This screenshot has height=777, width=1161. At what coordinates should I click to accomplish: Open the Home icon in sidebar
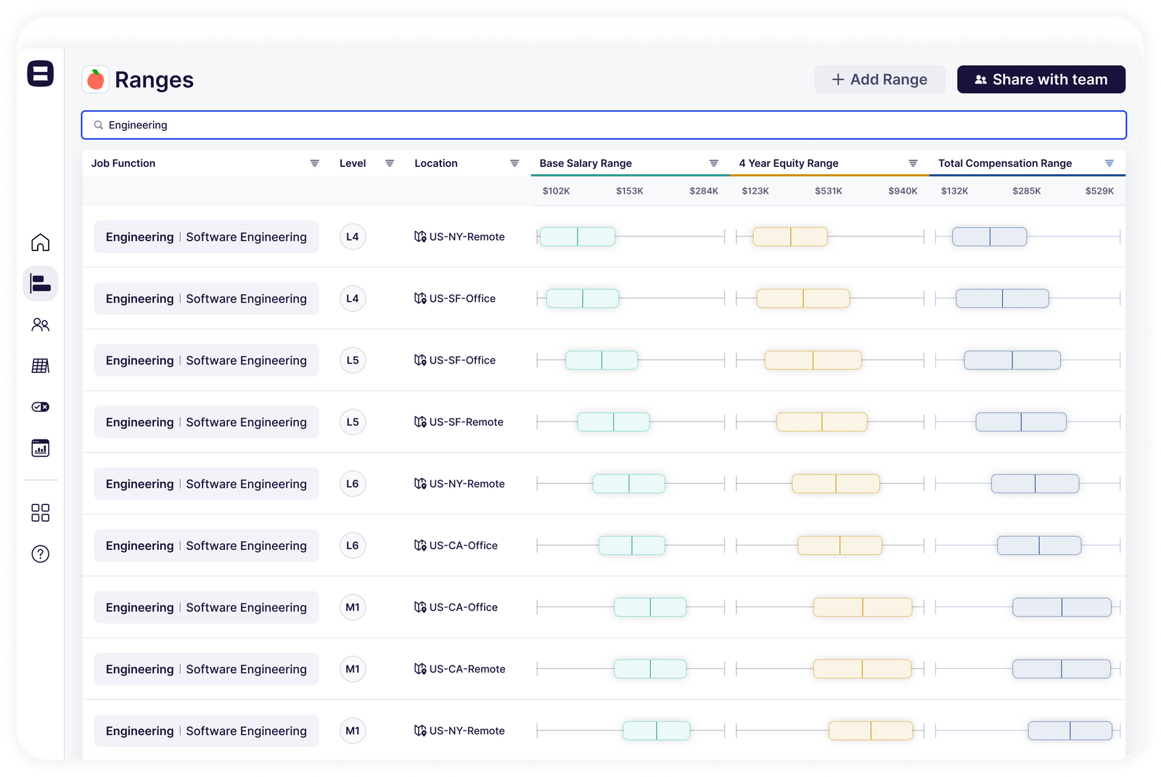pos(41,242)
